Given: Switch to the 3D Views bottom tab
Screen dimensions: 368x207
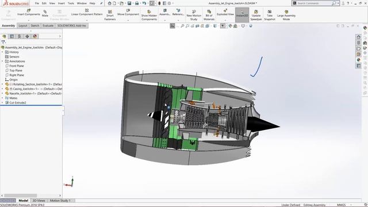Looking at the screenshot, I should pyautogui.click(x=39, y=201).
